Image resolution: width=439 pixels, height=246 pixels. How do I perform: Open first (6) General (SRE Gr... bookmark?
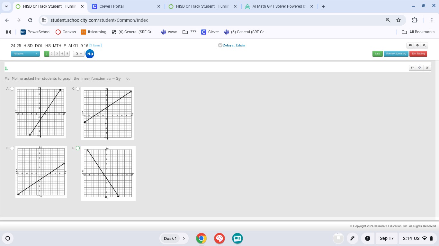tap(133, 32)
